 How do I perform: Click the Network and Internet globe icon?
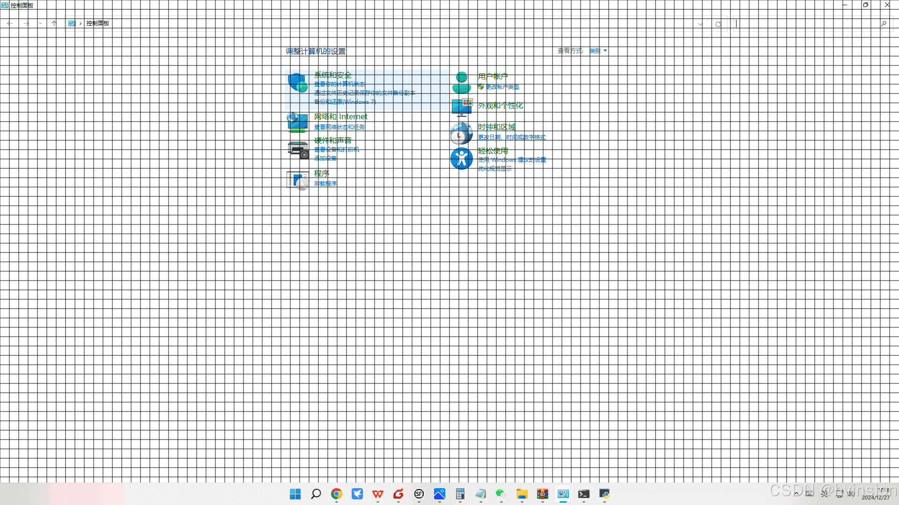tap(297, 123)
